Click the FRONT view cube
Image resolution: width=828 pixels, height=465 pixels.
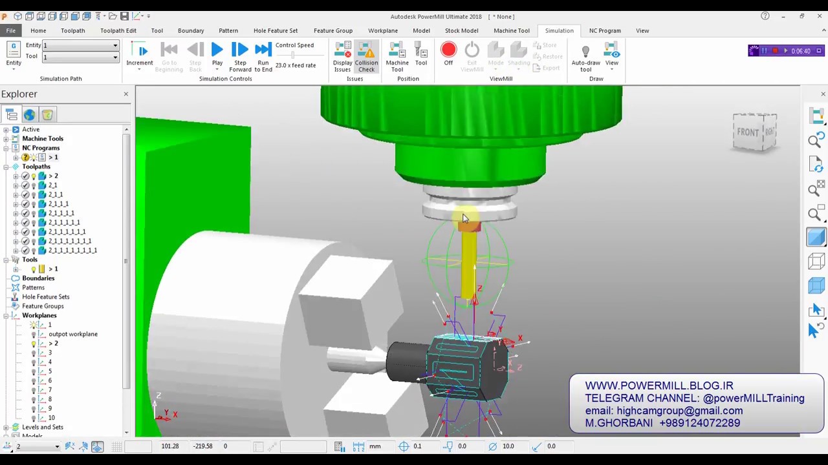[x=748, y=132]
